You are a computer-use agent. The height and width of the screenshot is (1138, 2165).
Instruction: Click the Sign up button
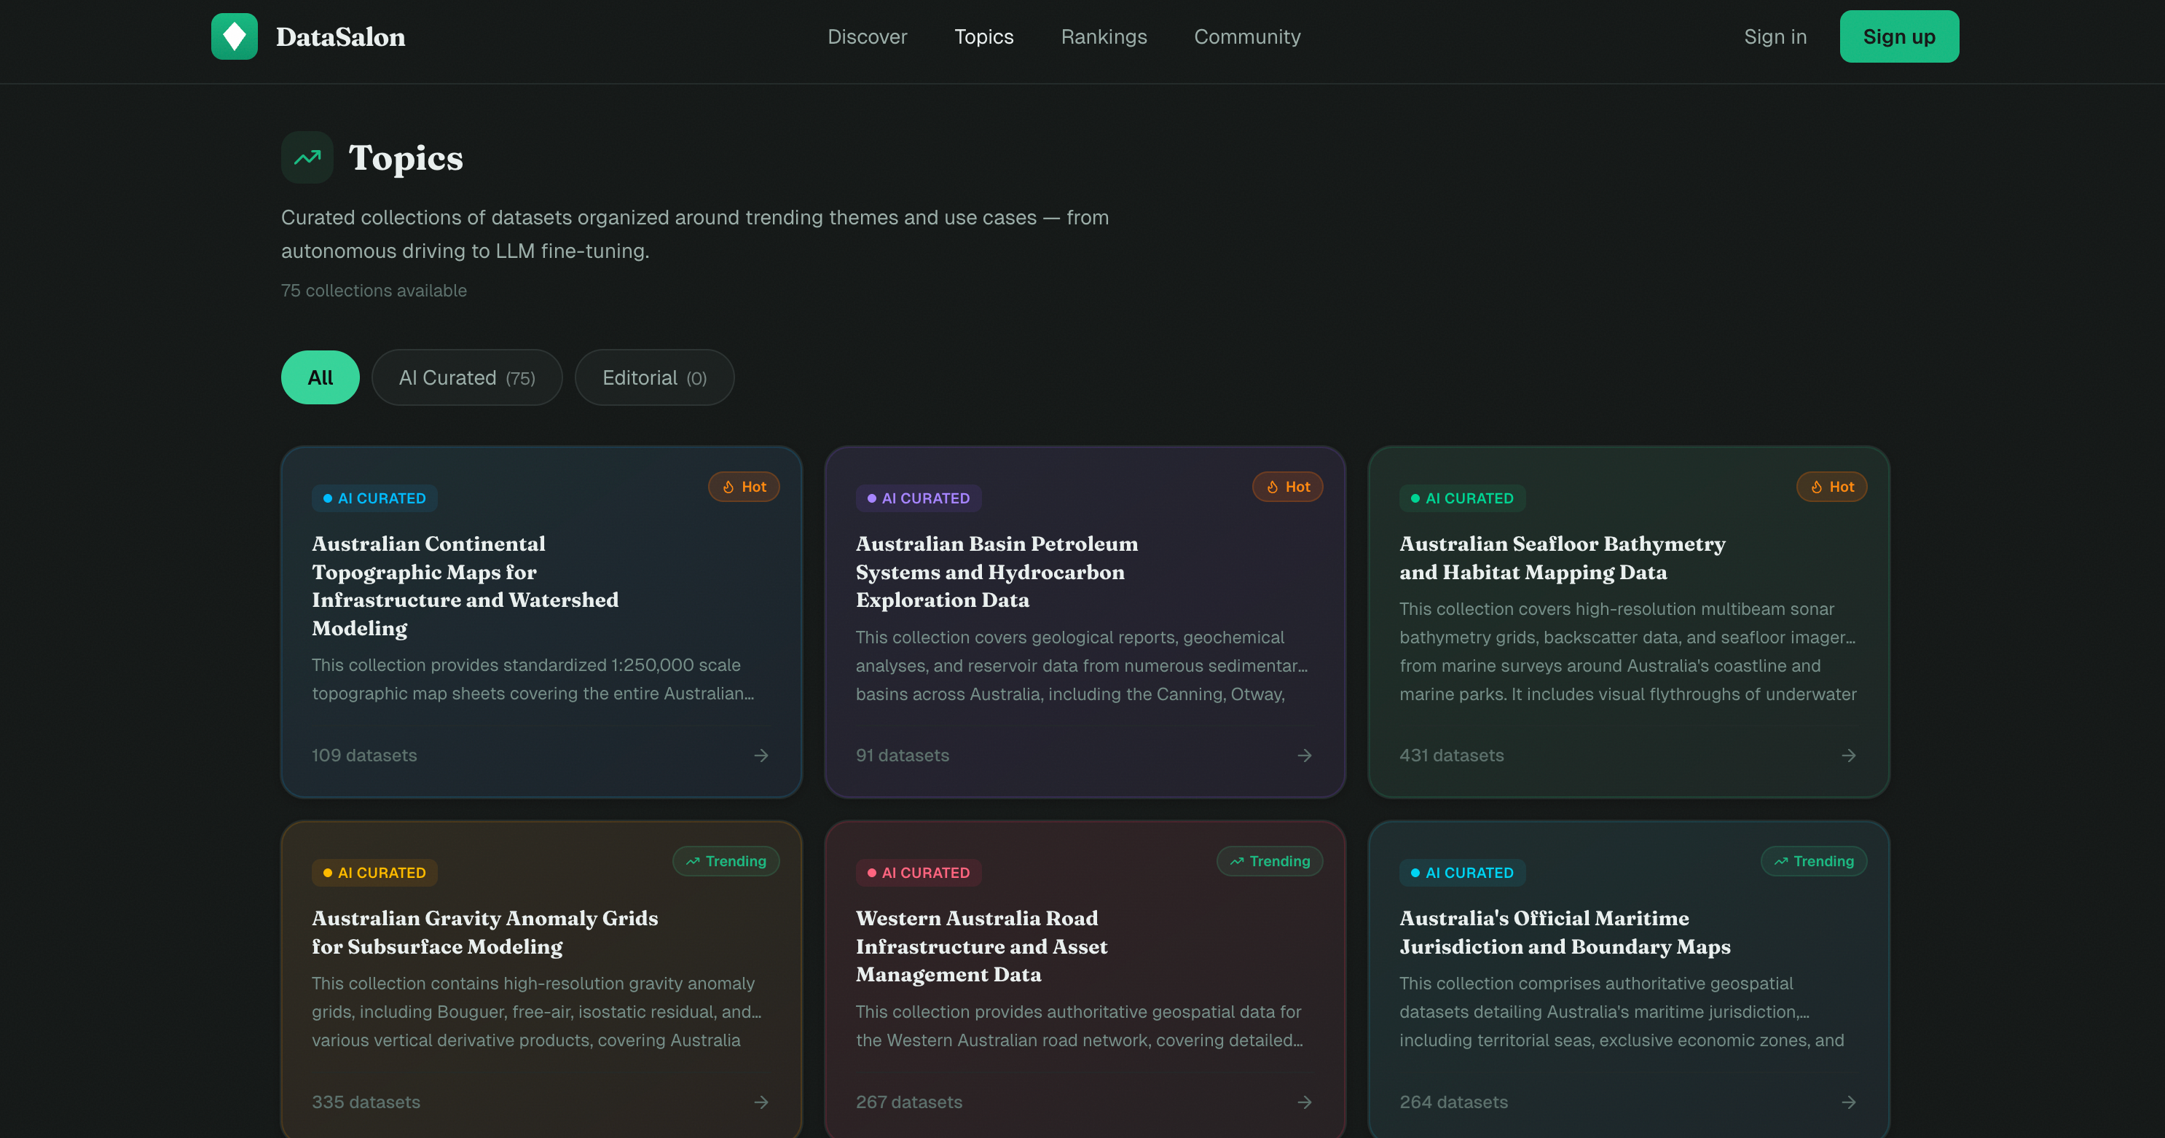click(1899, 36)
